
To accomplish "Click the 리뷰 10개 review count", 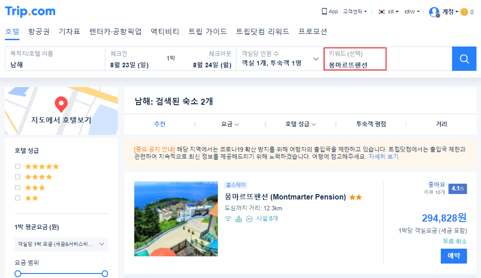I will coord(434,192).
